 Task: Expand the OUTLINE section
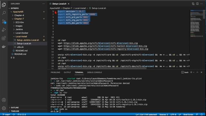[x=27, y=107]
